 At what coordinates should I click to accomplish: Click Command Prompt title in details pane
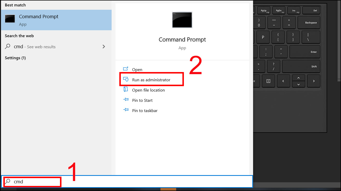pos(182,40)
